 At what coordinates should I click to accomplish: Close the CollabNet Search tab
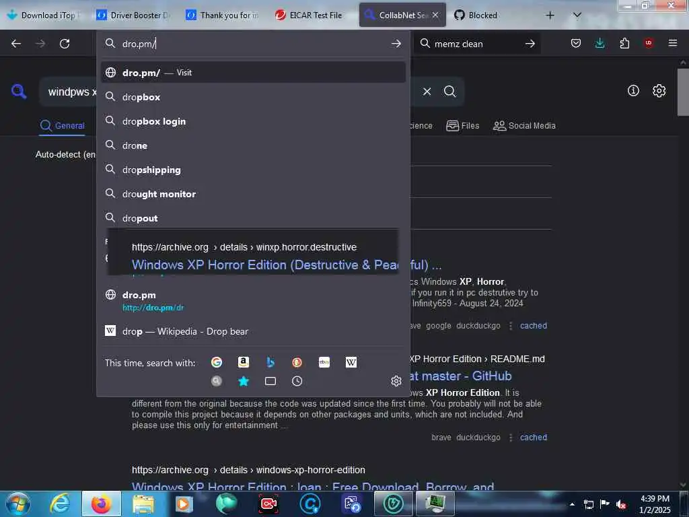point(435,15)
